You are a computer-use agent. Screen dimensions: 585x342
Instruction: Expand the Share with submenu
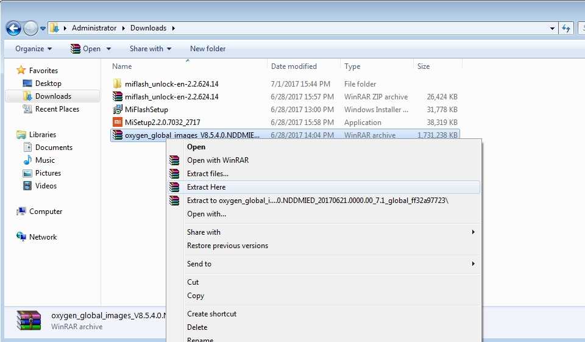click(x=324, y=232)
